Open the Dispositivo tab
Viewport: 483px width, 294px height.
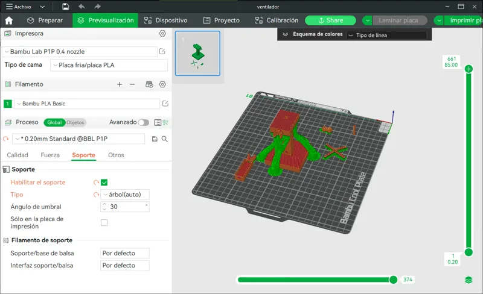[x=165, y=20]
